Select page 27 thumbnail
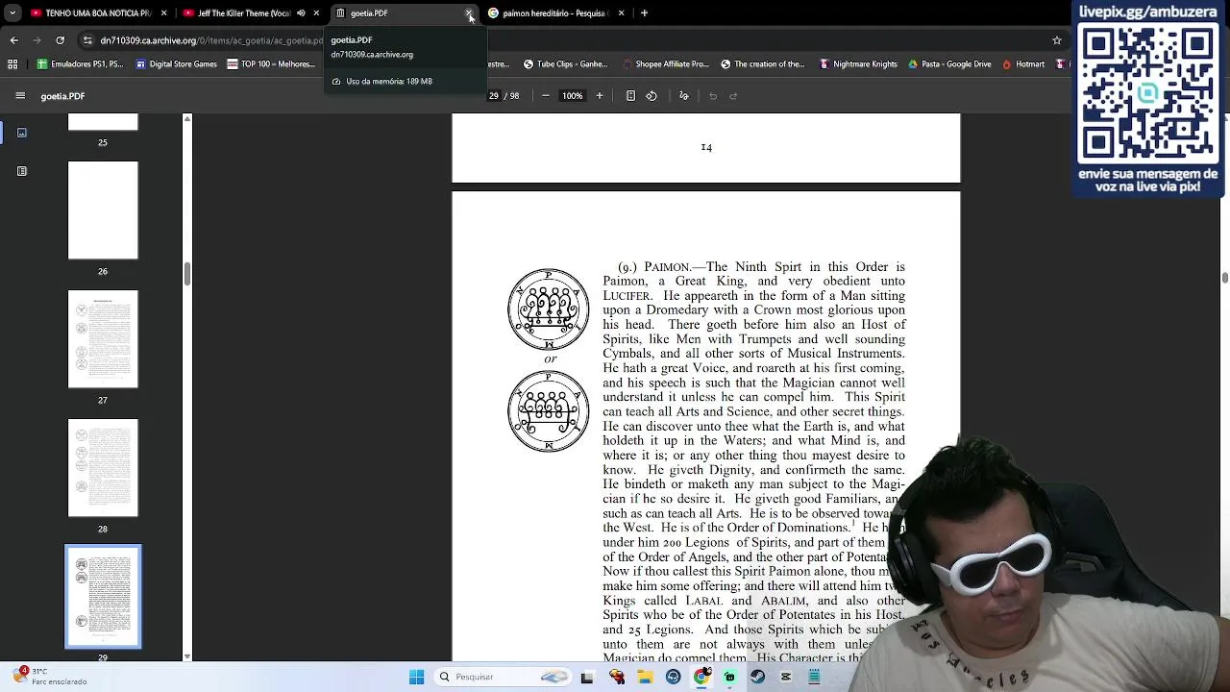This screenshot has width=1230, height=692. coord(103,339)
